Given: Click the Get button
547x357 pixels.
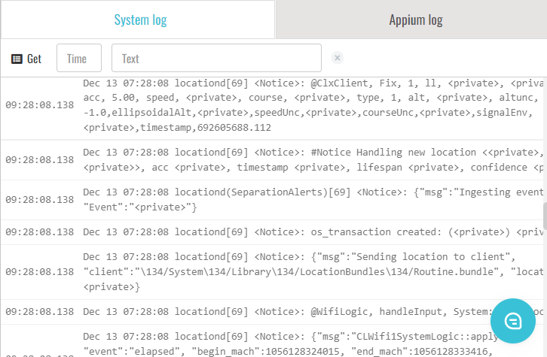Looking at the screenshot, I should pyautogui.click(x=26, y=59).
